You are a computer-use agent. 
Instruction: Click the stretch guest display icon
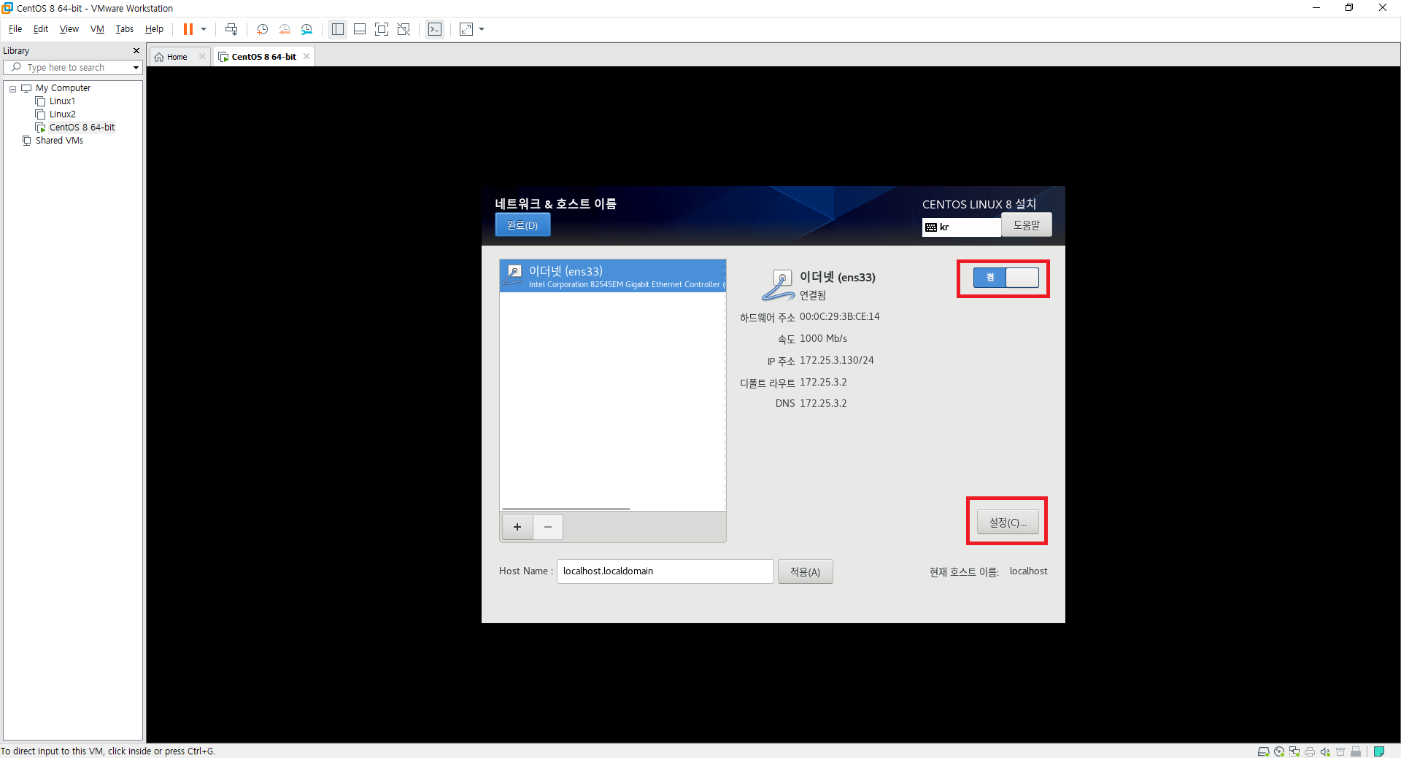466,29
